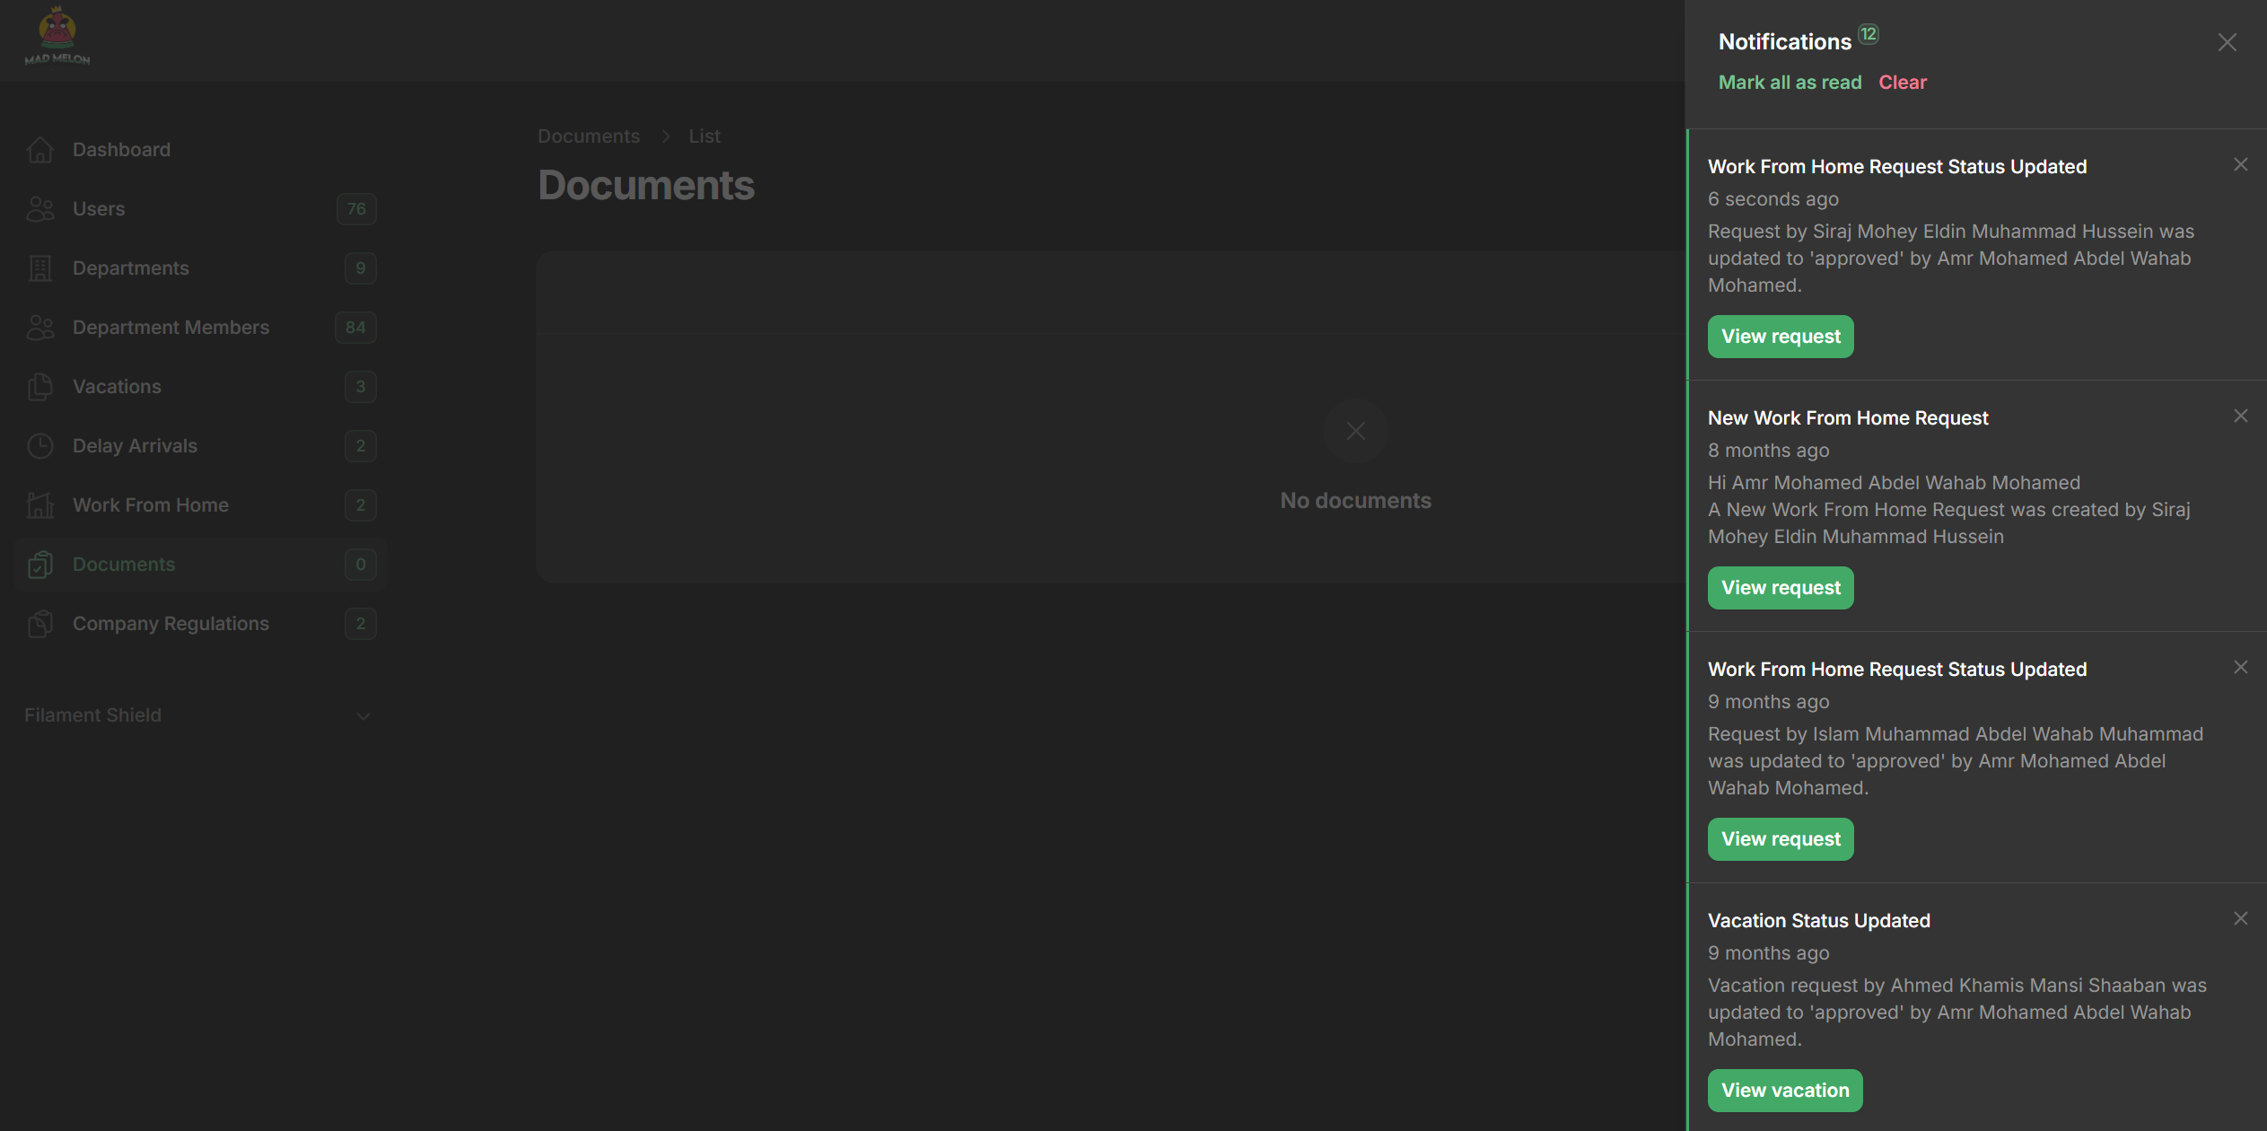The width and height of the screenshot is (2267, 1131).
Task: Click View request under 8 months ago
Action: 1780,588
